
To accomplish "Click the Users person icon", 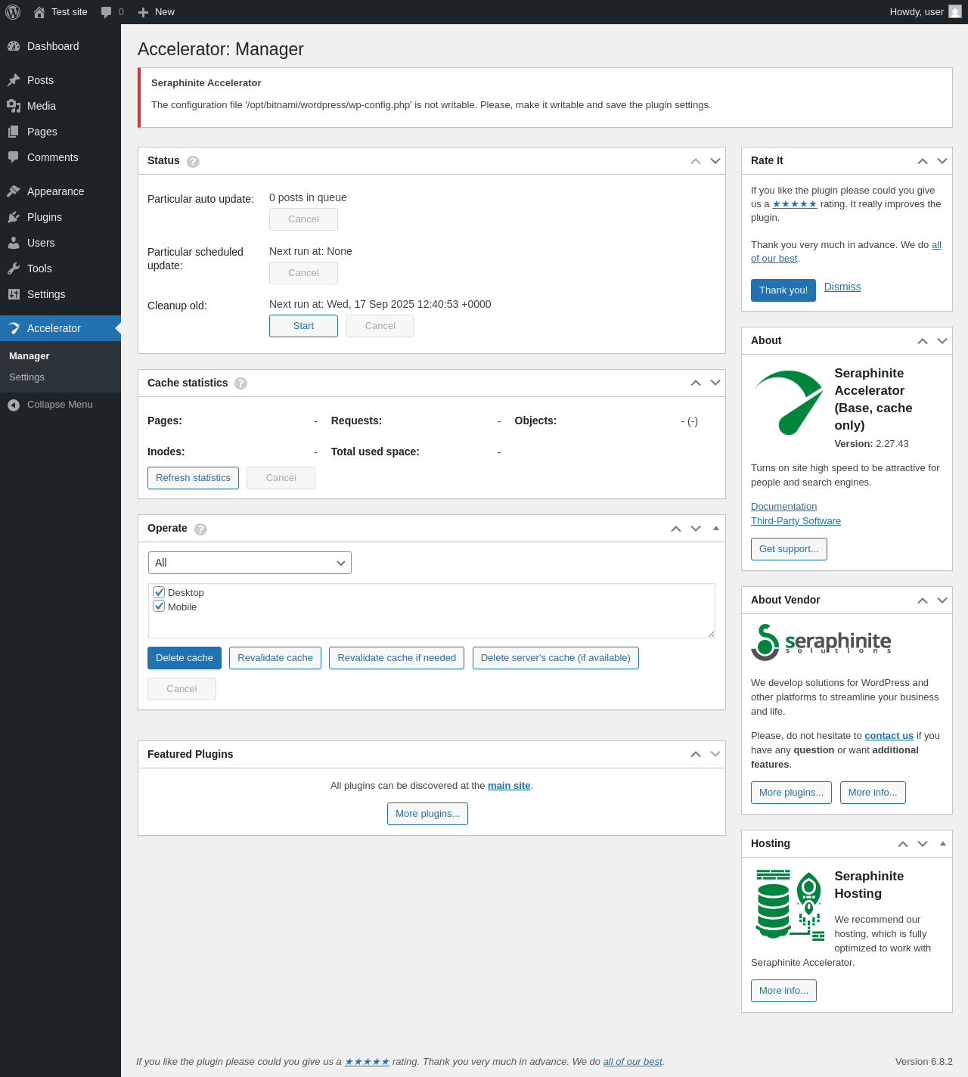I will tap(14, 243).
